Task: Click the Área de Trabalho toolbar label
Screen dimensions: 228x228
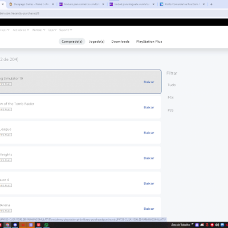Action: click(181, 225)
